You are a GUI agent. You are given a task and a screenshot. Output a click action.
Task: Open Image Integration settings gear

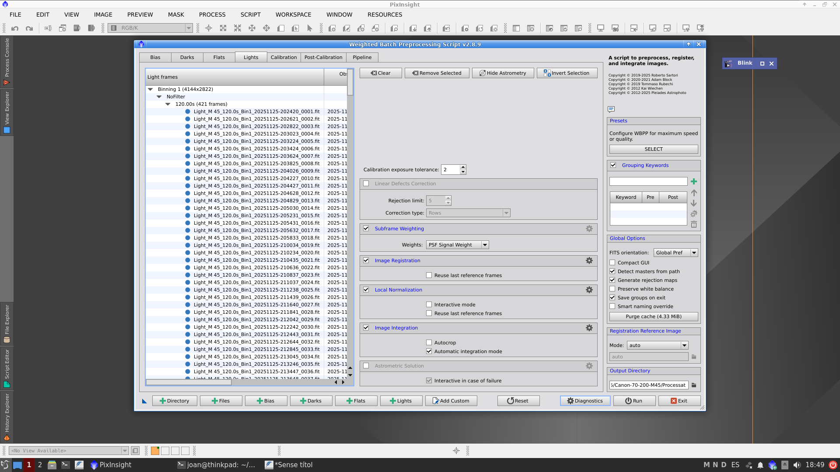(x=589, y=328)
